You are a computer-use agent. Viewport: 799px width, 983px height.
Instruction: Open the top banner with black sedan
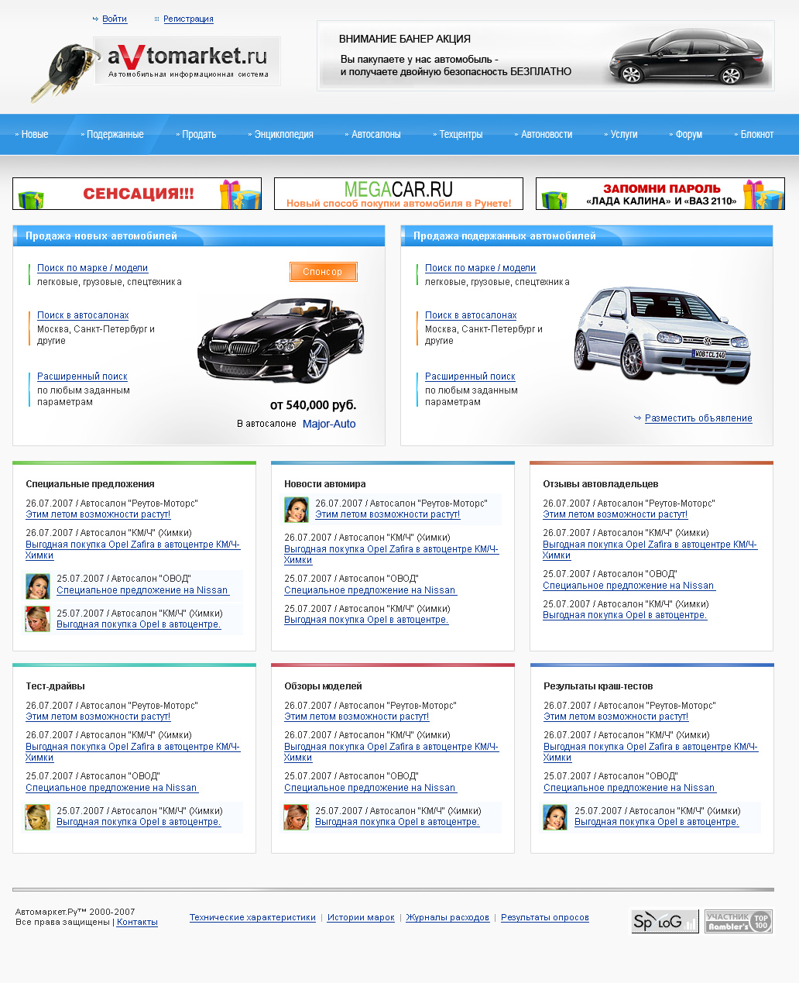[x=546, y=56]
